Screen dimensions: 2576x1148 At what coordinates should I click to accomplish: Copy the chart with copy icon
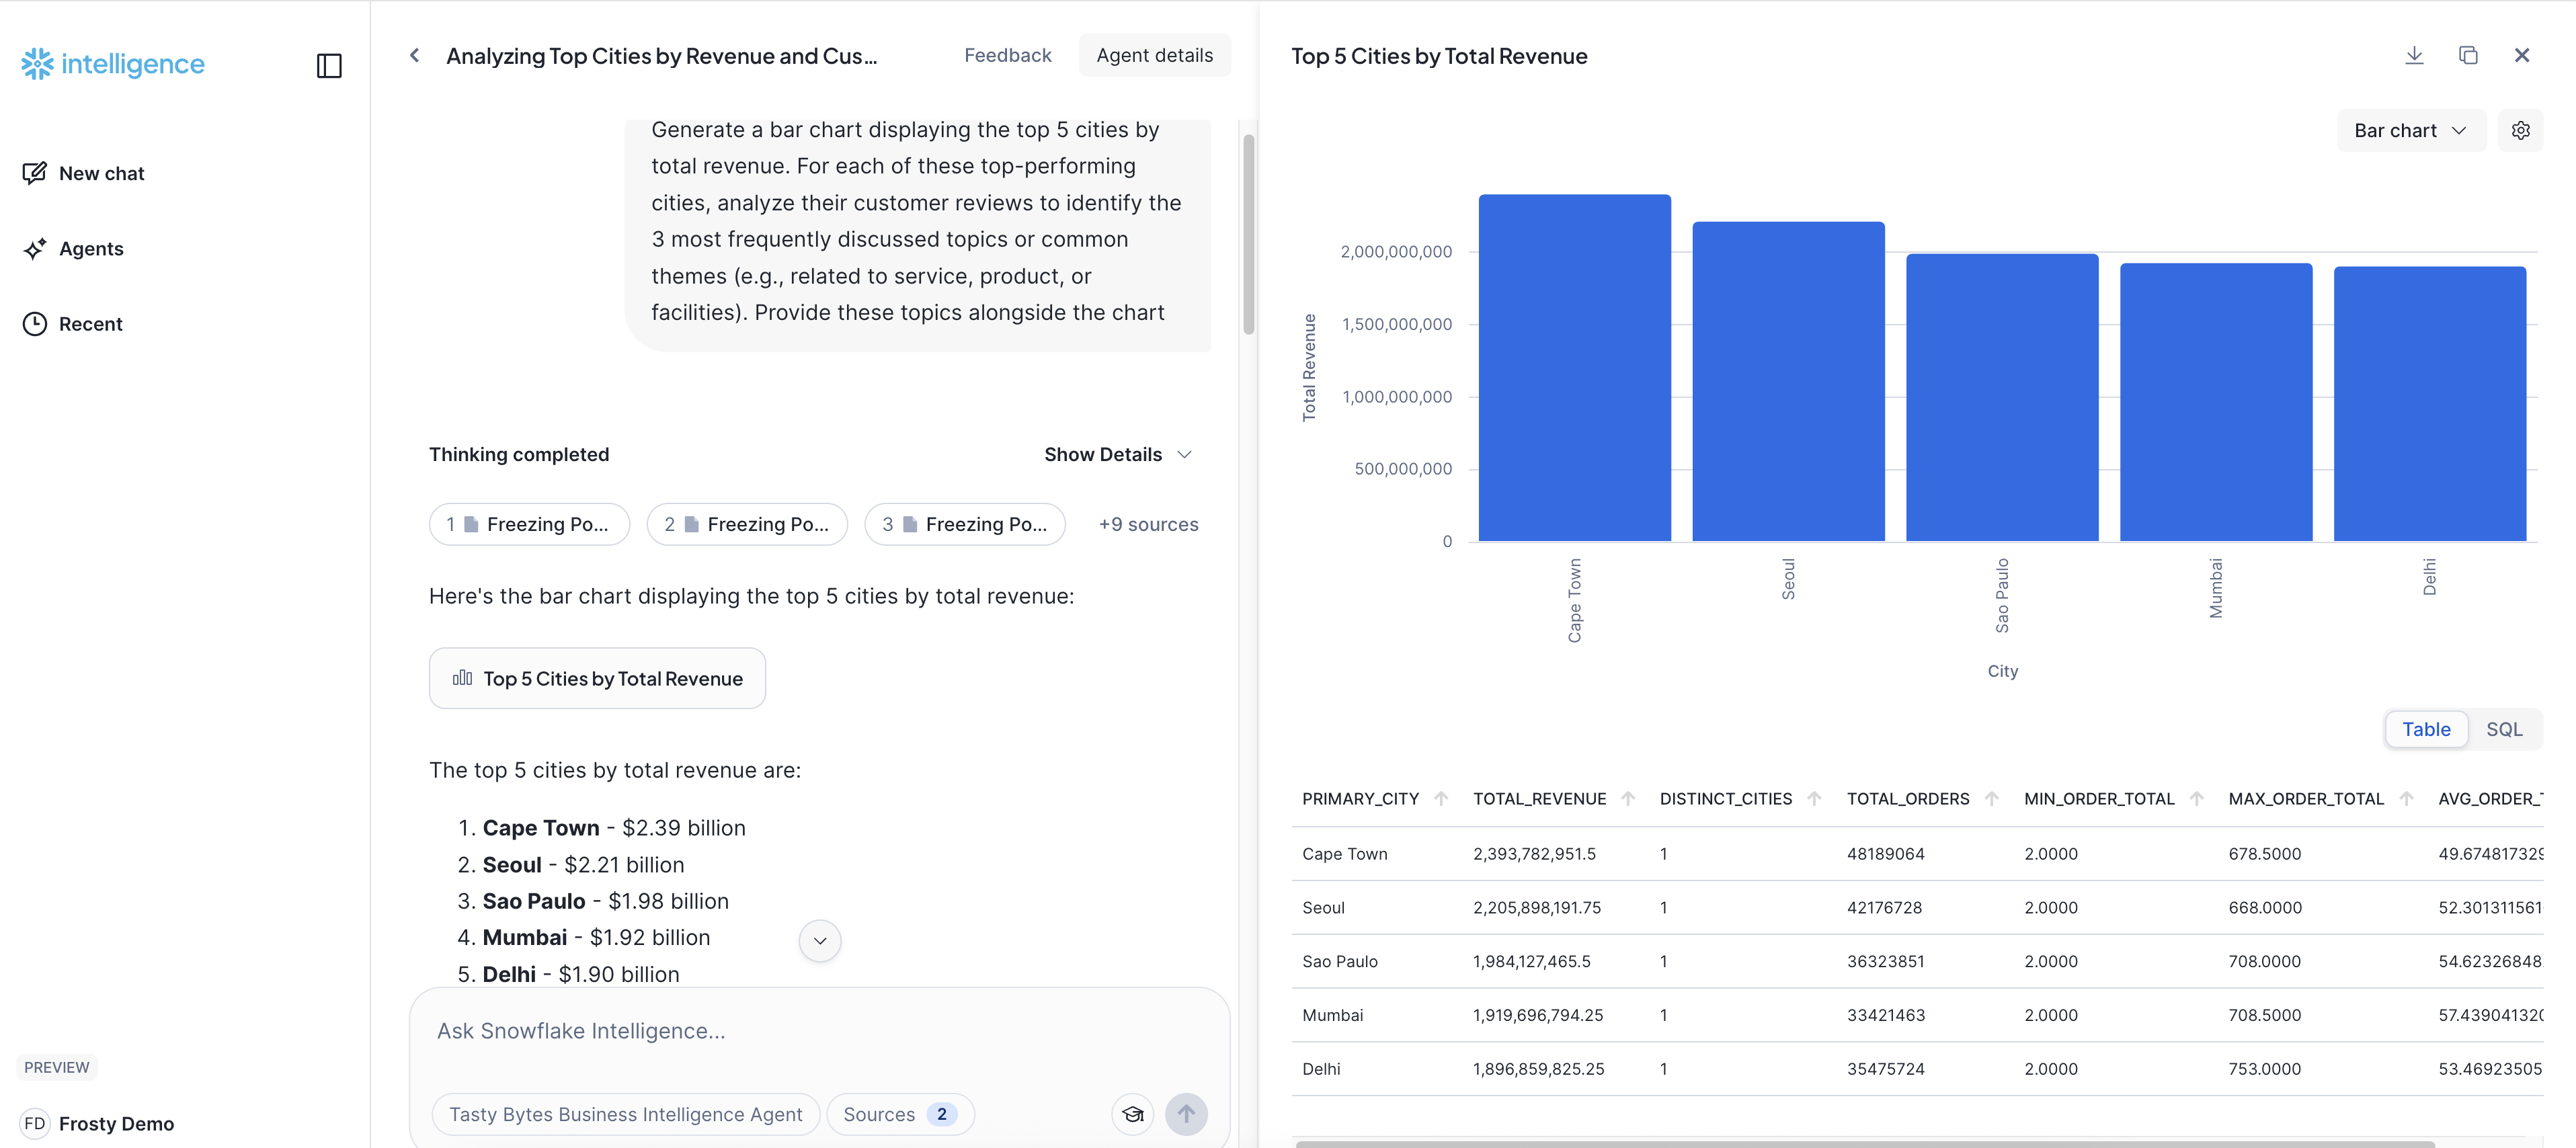point(2468,56)
